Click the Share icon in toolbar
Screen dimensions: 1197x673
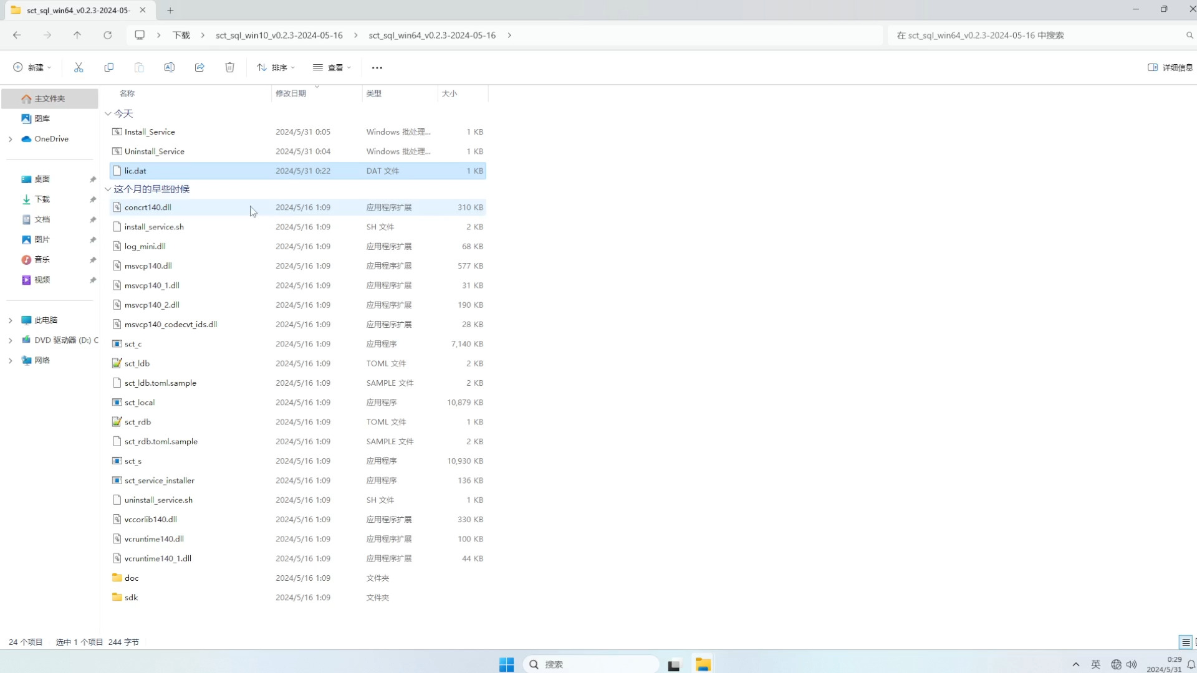[x=199, y=67]
